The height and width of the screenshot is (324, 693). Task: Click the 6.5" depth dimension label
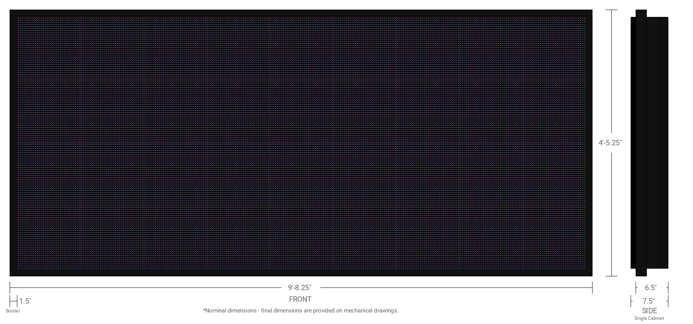click(x=651, y=287)
